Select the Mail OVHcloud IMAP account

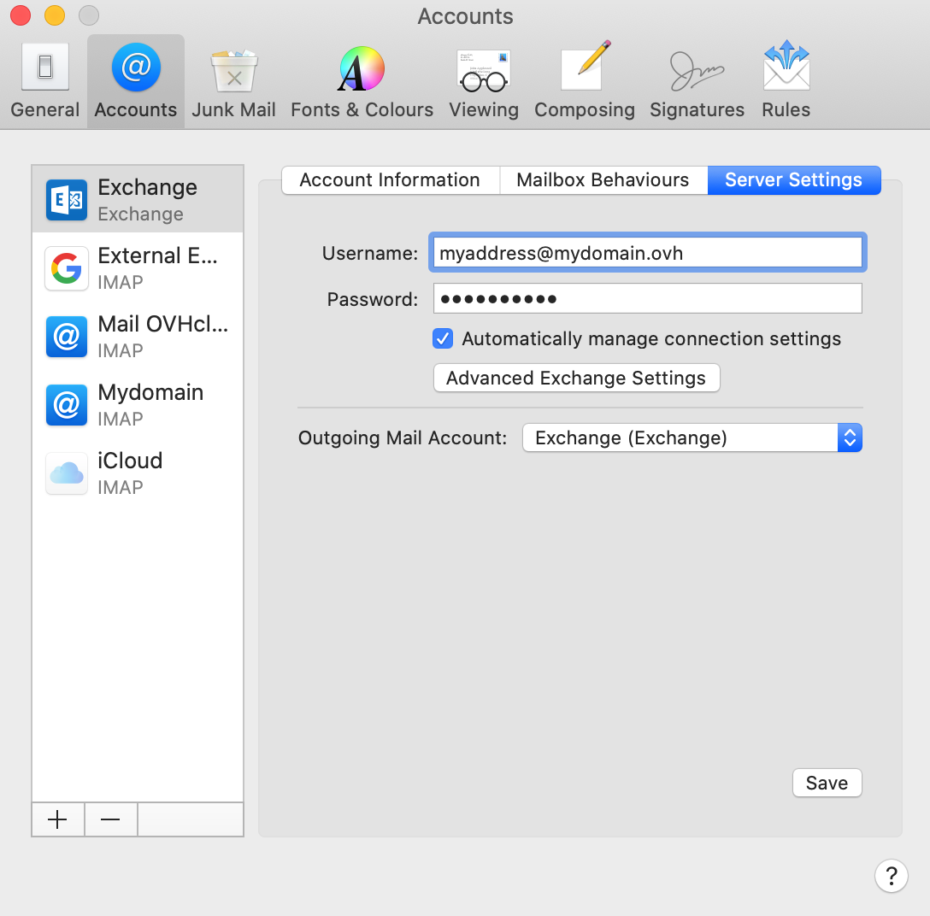[137, 335]
